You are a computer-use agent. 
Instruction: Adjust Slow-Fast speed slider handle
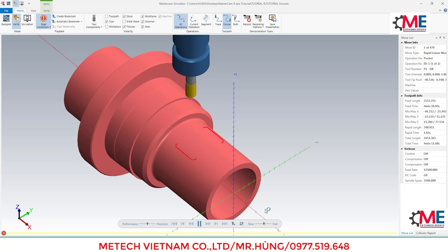[x=264, y=224]
